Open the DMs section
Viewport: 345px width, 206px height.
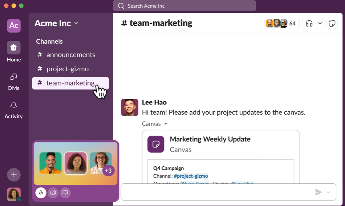click(14, 82)
